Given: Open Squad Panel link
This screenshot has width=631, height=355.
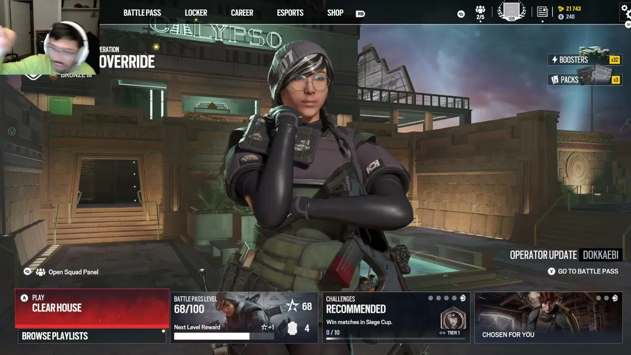Looking at the screenshot, I should [x=73, y=272].
